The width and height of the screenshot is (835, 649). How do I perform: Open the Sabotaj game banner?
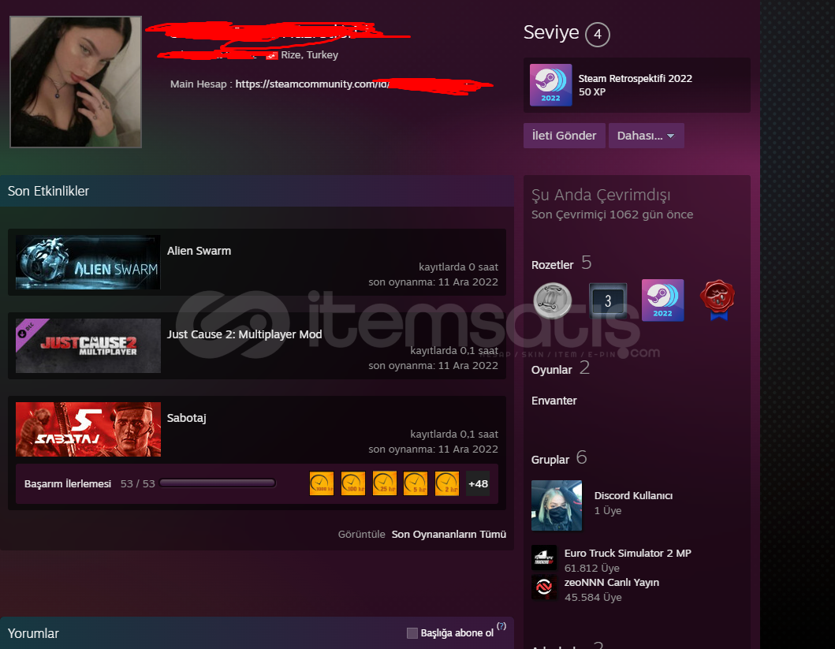coord(88,429)
